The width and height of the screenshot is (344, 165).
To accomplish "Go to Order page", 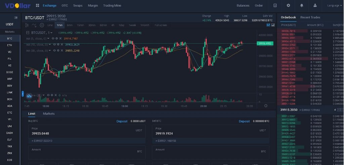I will coord(259,5).
